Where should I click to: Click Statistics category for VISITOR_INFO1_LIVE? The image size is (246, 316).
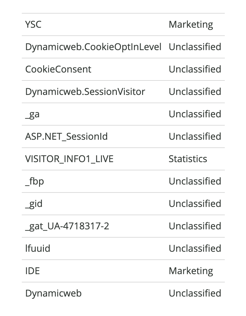pyautogui.click(x=188, y=159)
